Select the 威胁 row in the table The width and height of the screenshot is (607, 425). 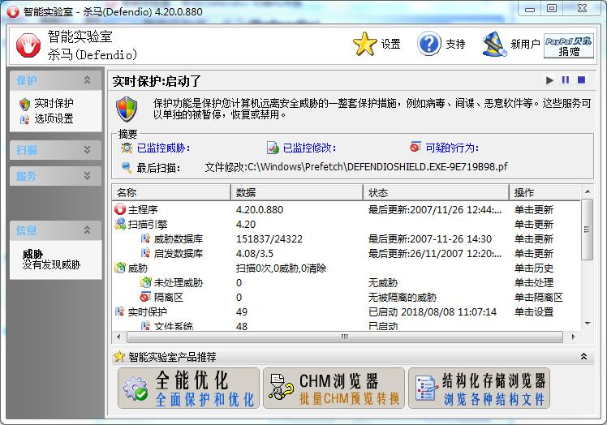(346, 268)
